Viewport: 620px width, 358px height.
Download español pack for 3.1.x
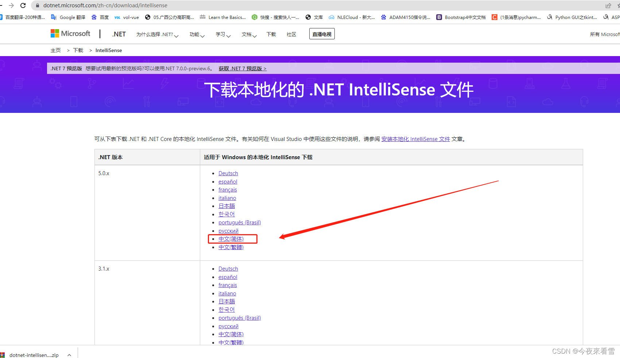coord(228,277)
